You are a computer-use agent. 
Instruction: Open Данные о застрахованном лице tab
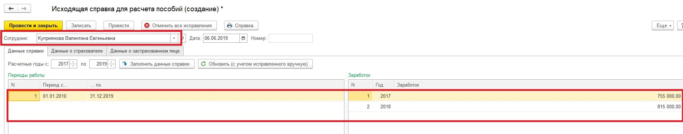145,51
